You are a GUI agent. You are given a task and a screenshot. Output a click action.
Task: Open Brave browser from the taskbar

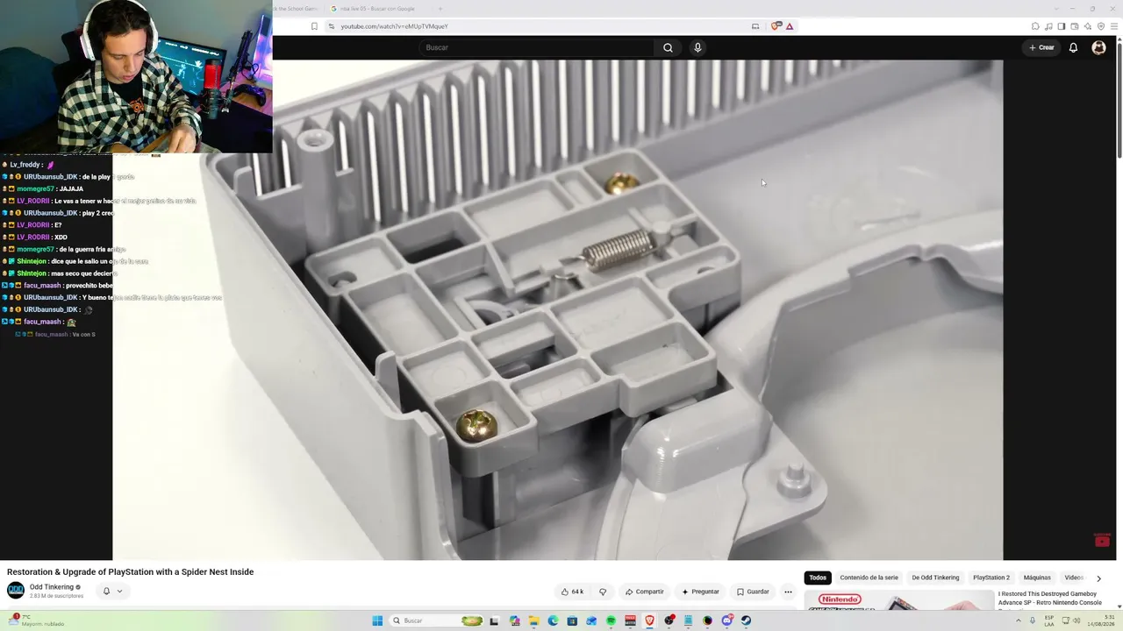649,620
